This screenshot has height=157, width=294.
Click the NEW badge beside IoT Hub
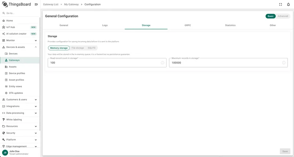33,27
